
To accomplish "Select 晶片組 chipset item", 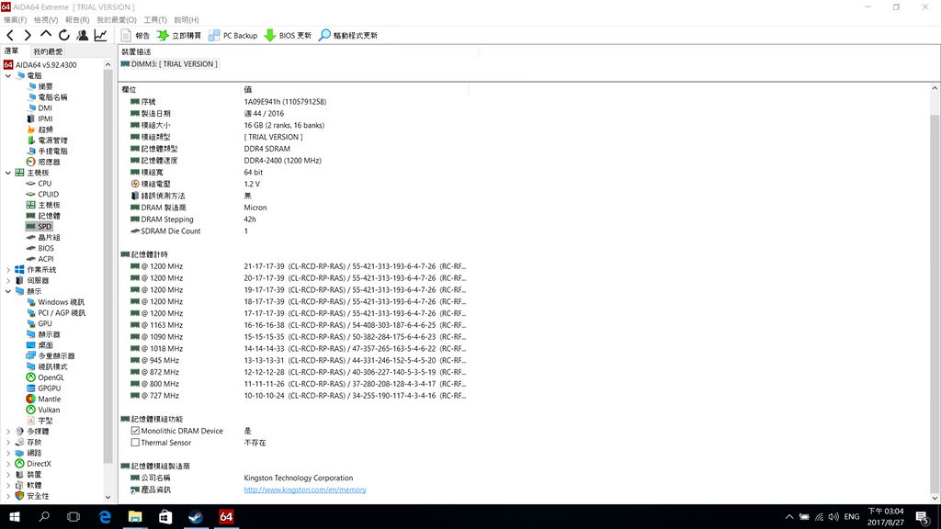I will pos(50,238).
